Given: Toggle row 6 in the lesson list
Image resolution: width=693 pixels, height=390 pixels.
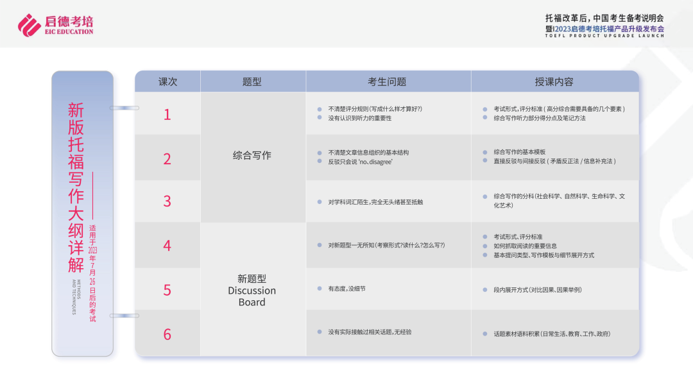Looking at the screenshot, I should point(167,333).
